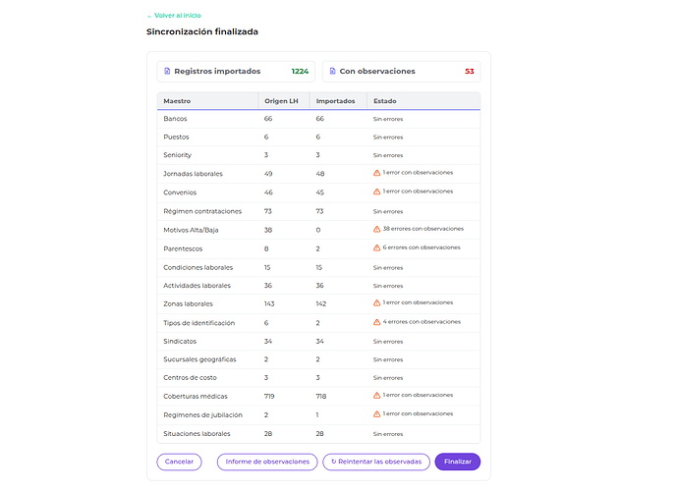Click '38 errores con observaciones' status text

[423, 229]
